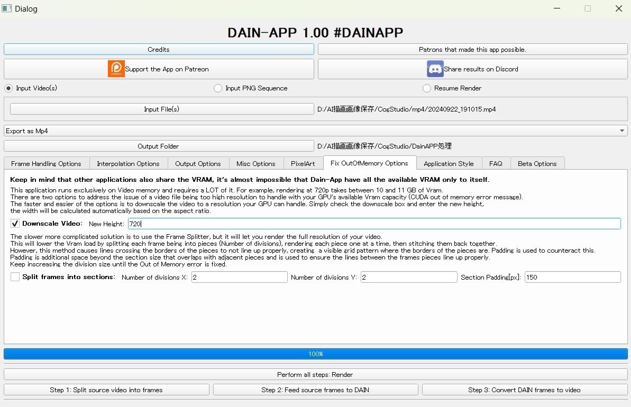The height and width of the screenshot is (407, 631).
Task: Start Perform all steps: Render
Action: click(315, 374)
